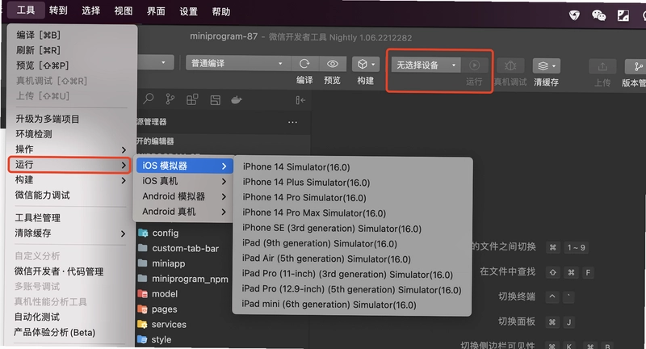The image size is (646, 349).
Task: Click the Docker whale icon in sidebar
Action: point(237,99)
